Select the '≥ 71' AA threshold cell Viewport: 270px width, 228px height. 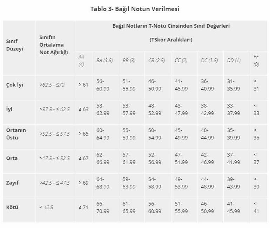[83, 207]
